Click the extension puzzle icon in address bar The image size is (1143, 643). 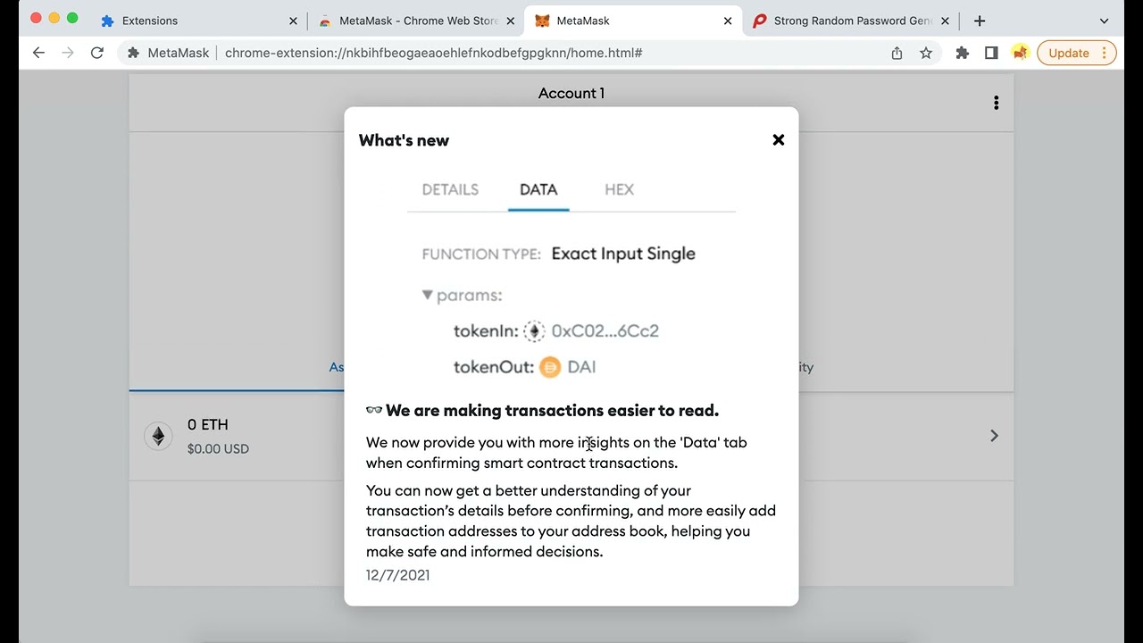(133, 53)
